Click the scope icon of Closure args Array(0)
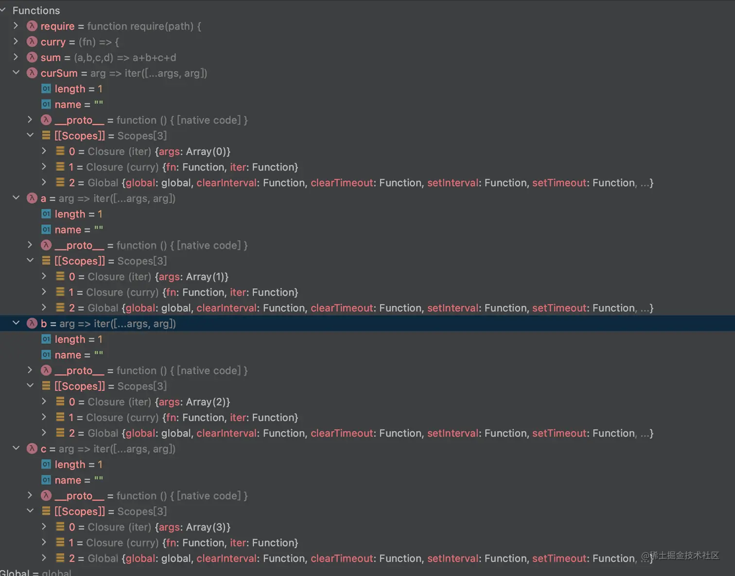Screen dimensions: 735x576 coord(60,151)
